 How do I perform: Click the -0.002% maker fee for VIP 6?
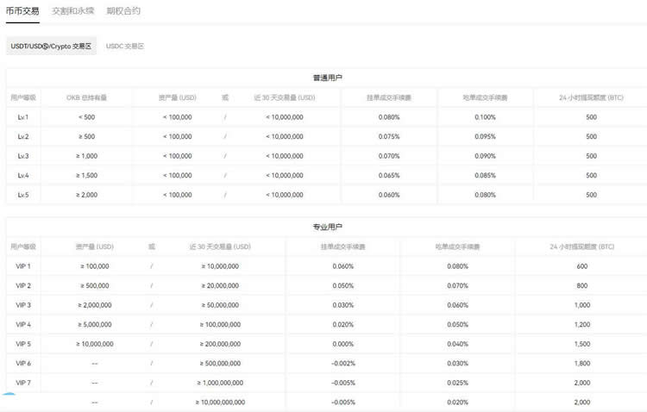coord(343,363)
